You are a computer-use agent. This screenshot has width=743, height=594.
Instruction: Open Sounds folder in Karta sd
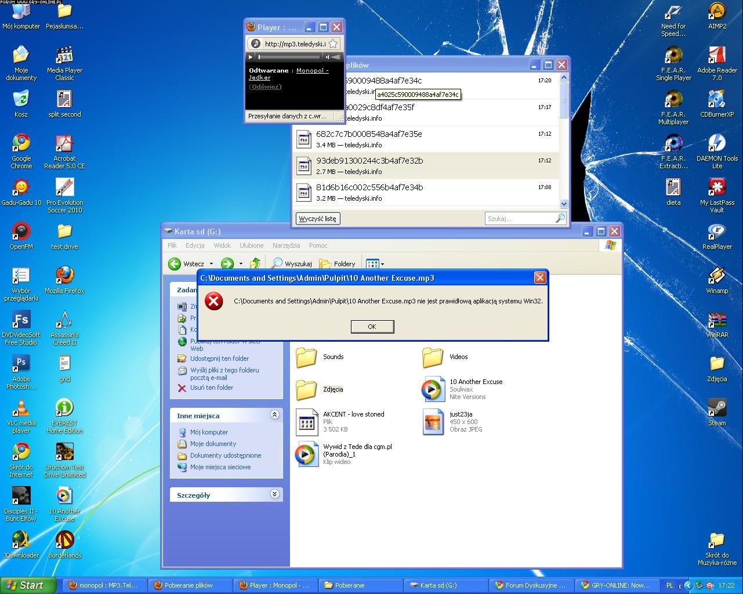click(x=320, y=357)
